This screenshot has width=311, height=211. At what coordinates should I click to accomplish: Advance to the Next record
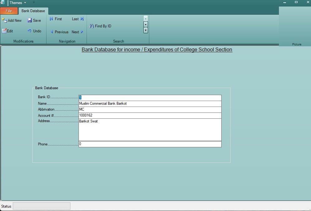coord(76,32)
